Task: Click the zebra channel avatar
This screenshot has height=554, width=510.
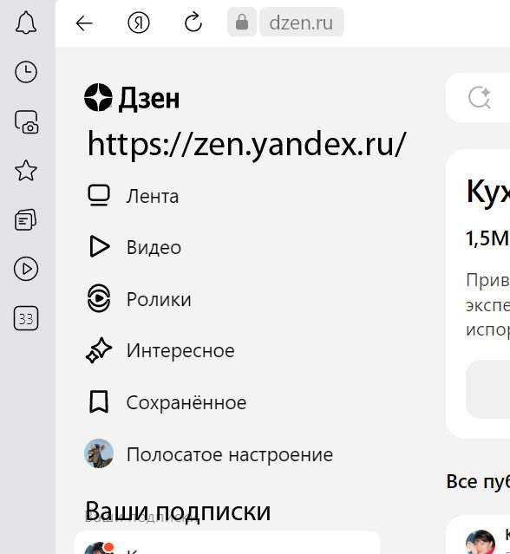Action: click(x=99, y=453)
